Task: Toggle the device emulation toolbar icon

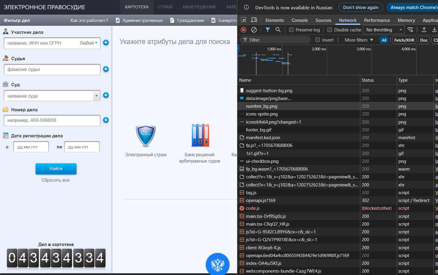Action: coord(254,19)
